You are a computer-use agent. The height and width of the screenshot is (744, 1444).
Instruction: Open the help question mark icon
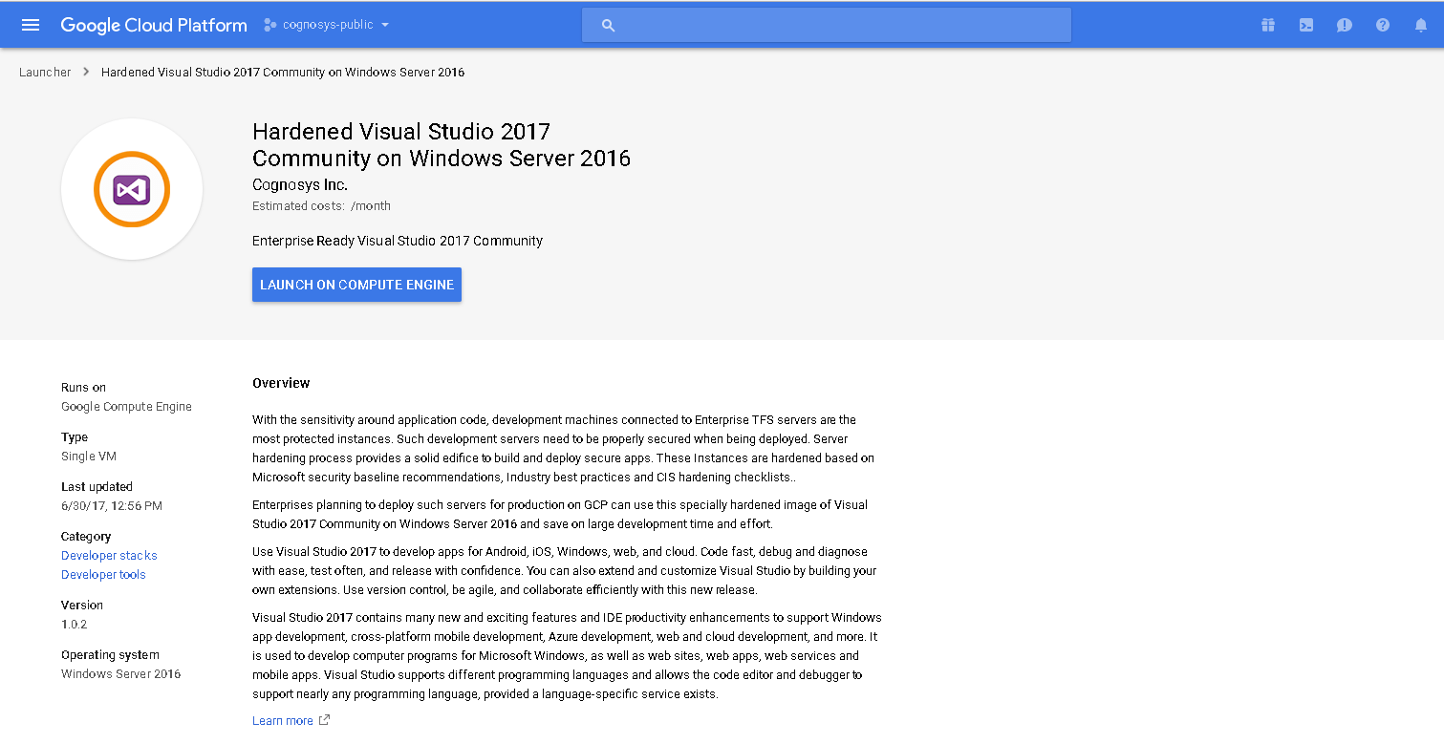pos(1383,25)
